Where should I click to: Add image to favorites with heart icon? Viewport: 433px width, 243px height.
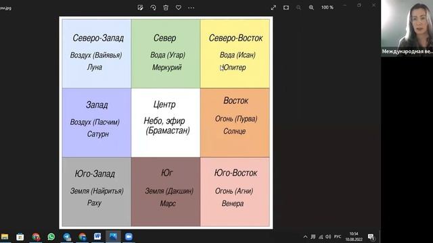point(179,7)
